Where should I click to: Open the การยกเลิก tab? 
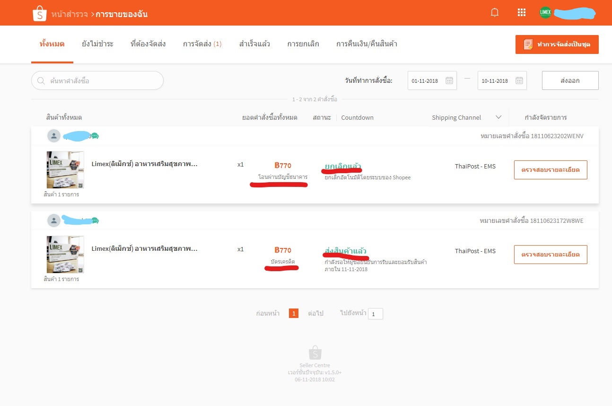point(303,44)
